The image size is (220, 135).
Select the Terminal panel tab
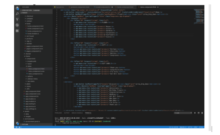88,113
